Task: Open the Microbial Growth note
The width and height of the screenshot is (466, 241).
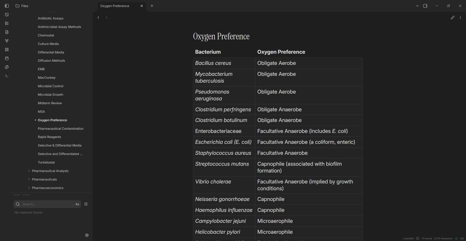Action: coord(50,95)
